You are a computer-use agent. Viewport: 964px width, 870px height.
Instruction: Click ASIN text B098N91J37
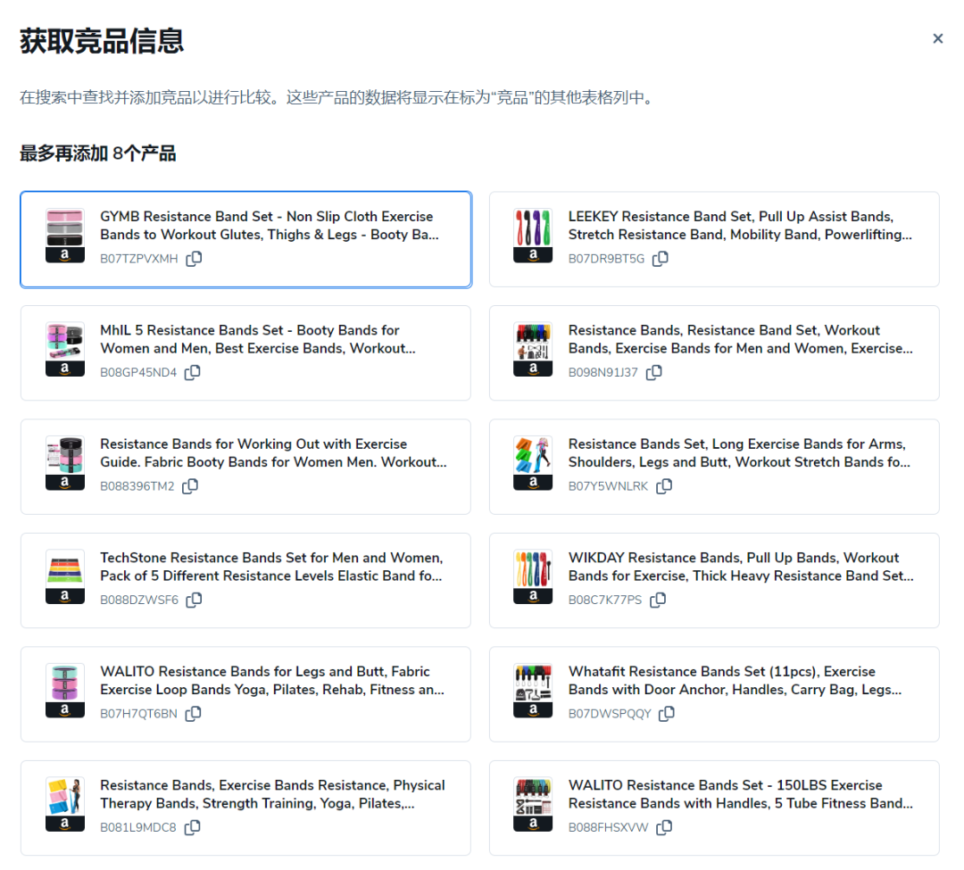603,373
